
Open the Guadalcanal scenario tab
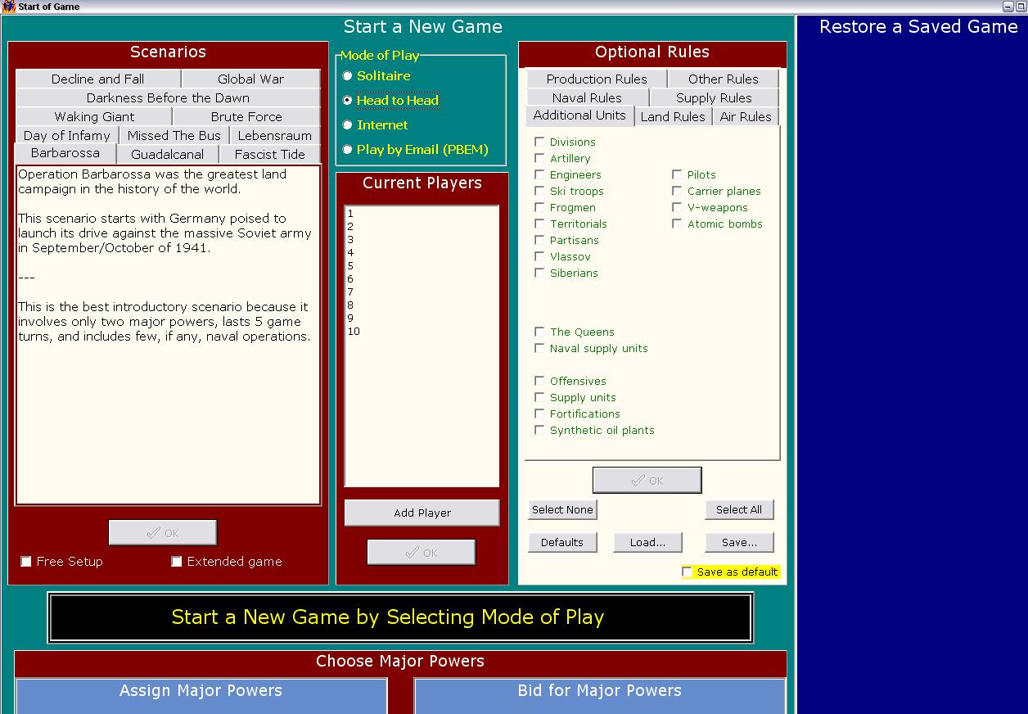[168, 154]
